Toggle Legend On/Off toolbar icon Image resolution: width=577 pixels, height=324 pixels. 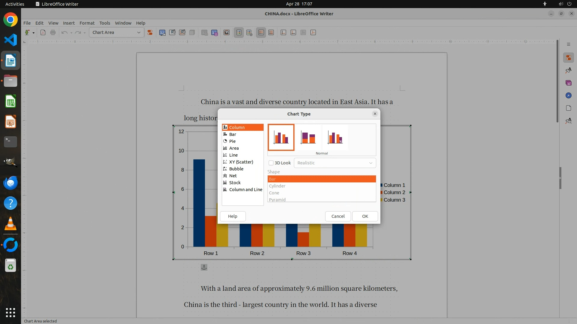(239, 32)
